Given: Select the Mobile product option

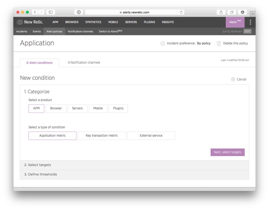Looking at the screenshot, I should (x=98, y=108).
